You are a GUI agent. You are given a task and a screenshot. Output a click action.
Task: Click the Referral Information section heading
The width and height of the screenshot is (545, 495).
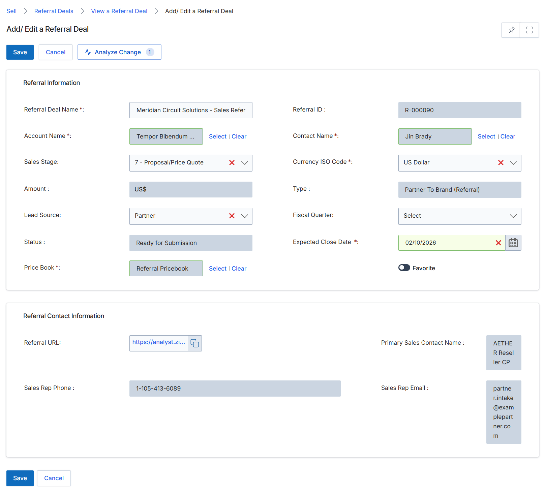coord(52,83)
